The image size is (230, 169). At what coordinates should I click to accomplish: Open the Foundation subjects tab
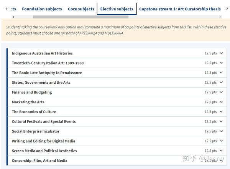42,9
